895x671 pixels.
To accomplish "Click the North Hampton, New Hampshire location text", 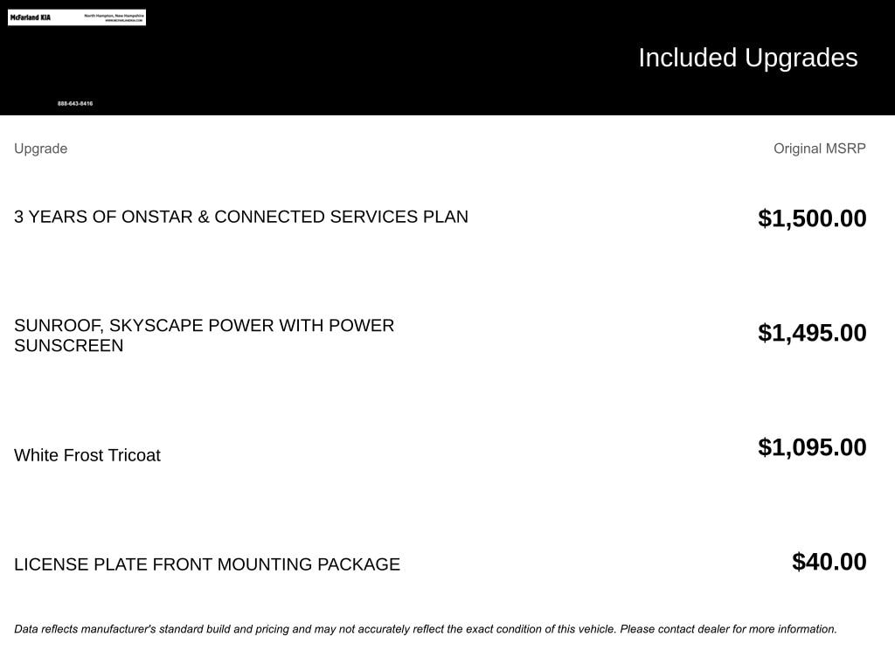I will pyautogui.click(x=114, y=15).
